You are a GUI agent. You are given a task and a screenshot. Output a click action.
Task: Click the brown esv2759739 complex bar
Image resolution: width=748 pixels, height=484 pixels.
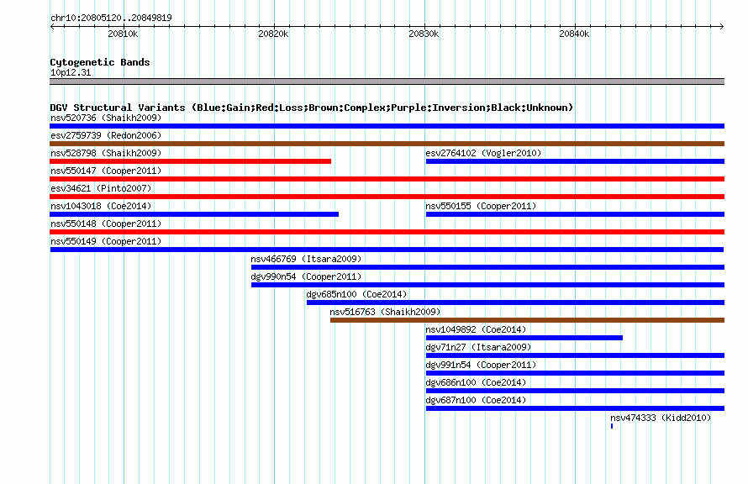387,144
